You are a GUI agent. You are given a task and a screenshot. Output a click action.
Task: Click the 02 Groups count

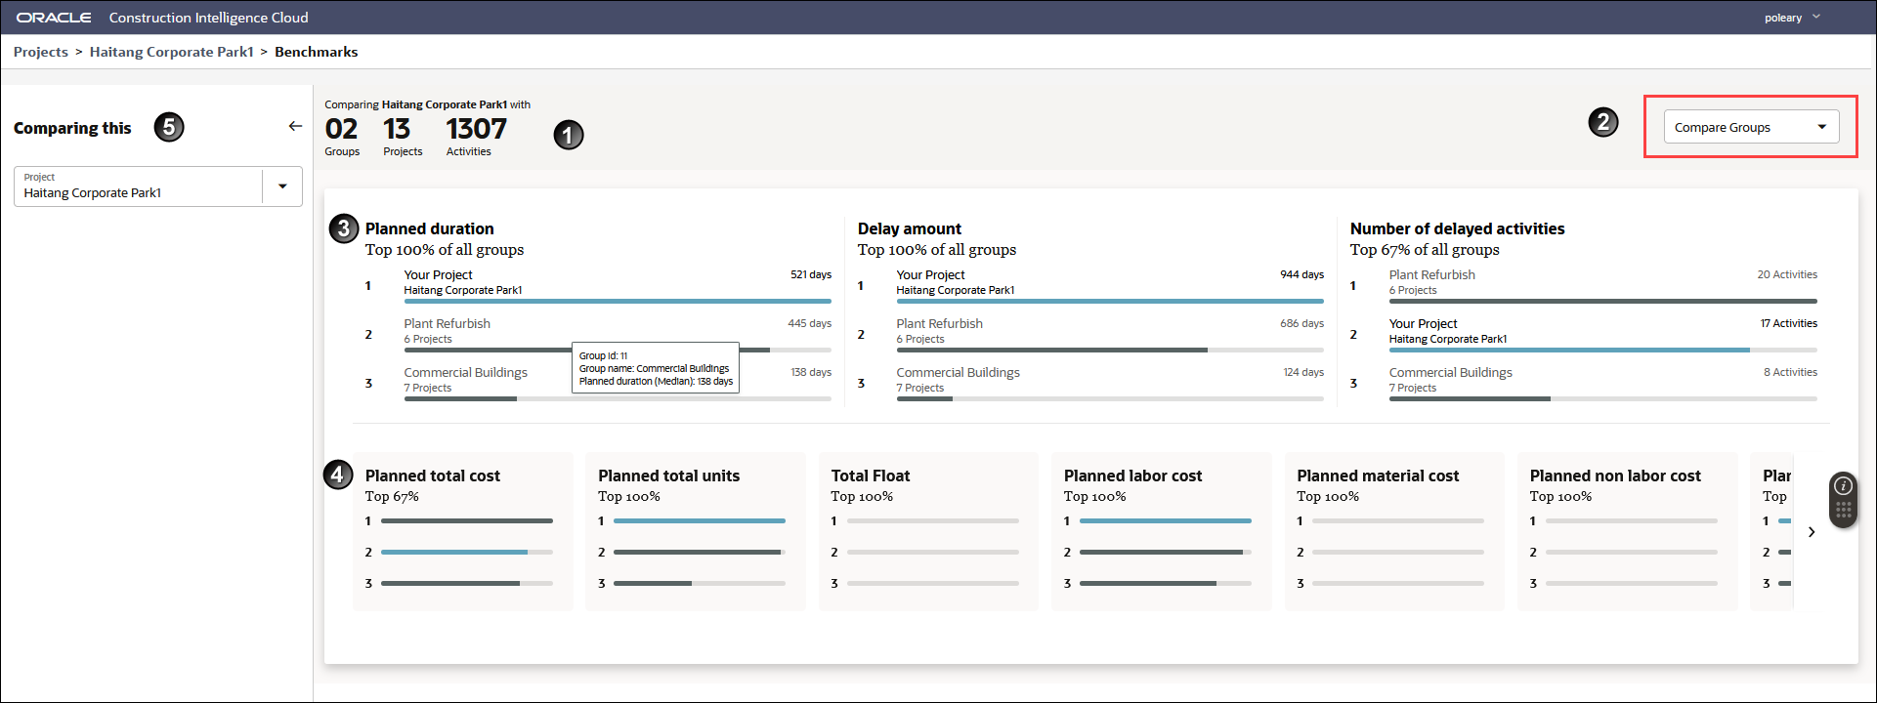[x=342, y=136]
